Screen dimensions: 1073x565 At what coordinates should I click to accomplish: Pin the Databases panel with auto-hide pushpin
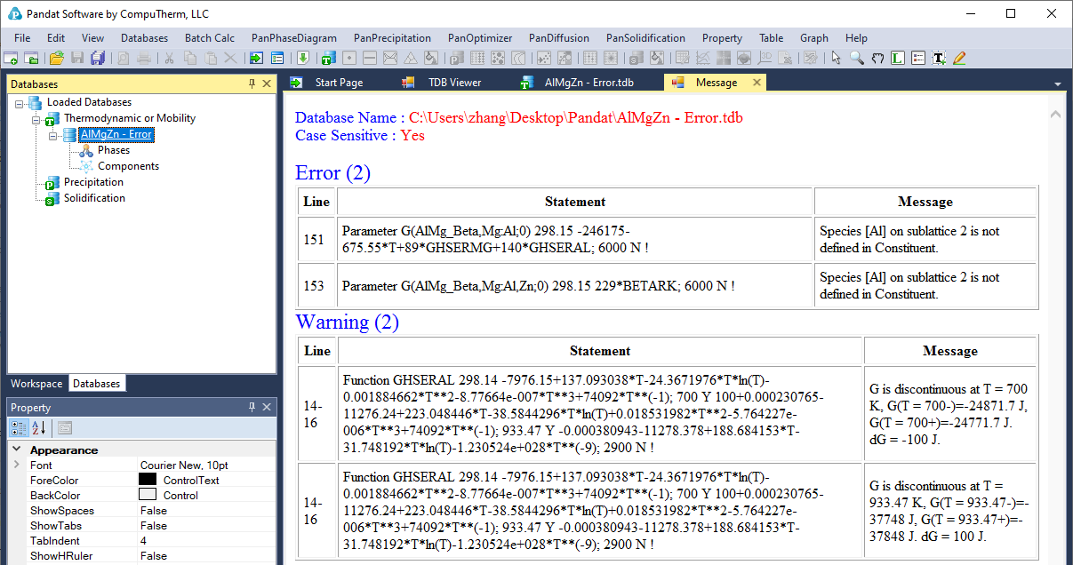tap(252, 84)
